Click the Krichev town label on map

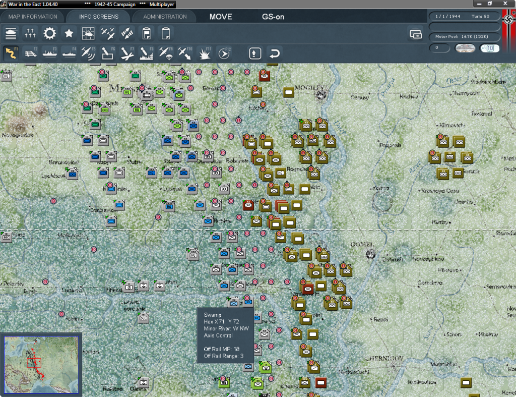point(409,96)
